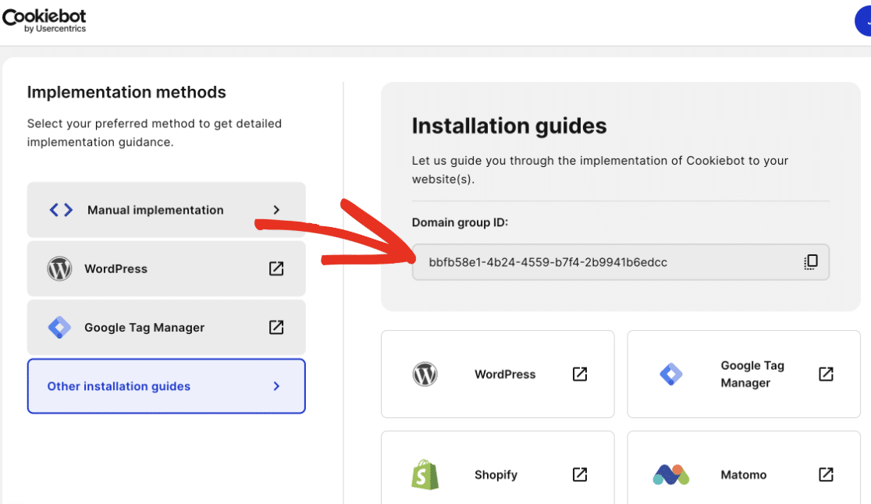Viewport: 871px width, 504px height.
Task: Open the blue user avatar menu
Action: [863, 21]
